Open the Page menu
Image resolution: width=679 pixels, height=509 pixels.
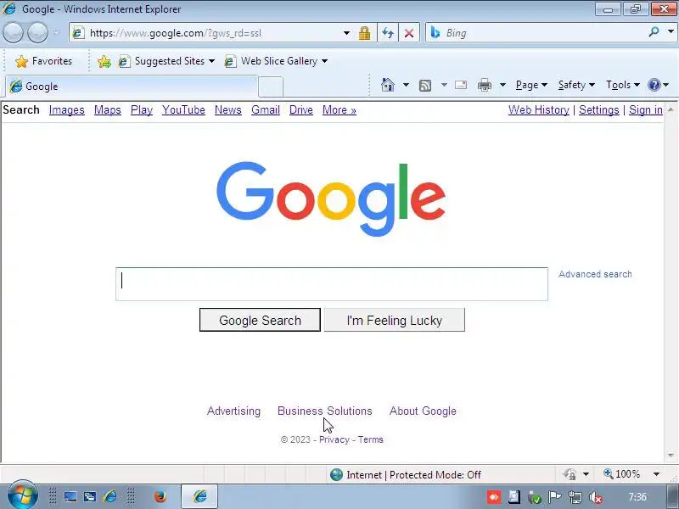(531, 85)
